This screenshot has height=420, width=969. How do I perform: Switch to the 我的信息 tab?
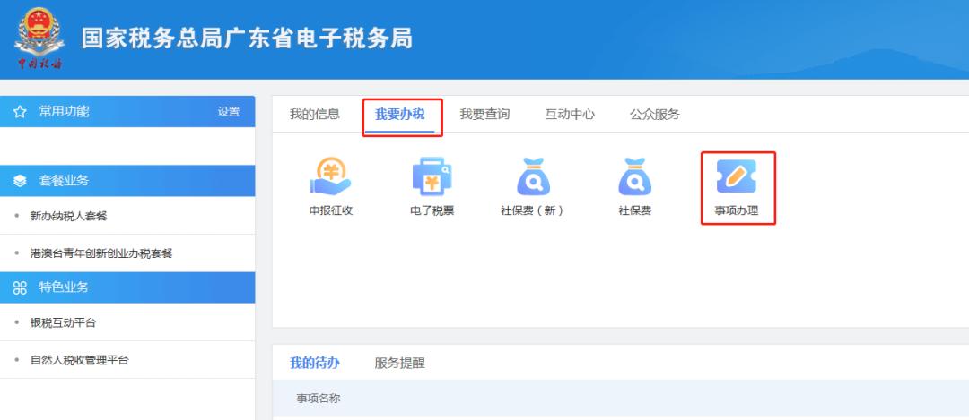[315, 114]
